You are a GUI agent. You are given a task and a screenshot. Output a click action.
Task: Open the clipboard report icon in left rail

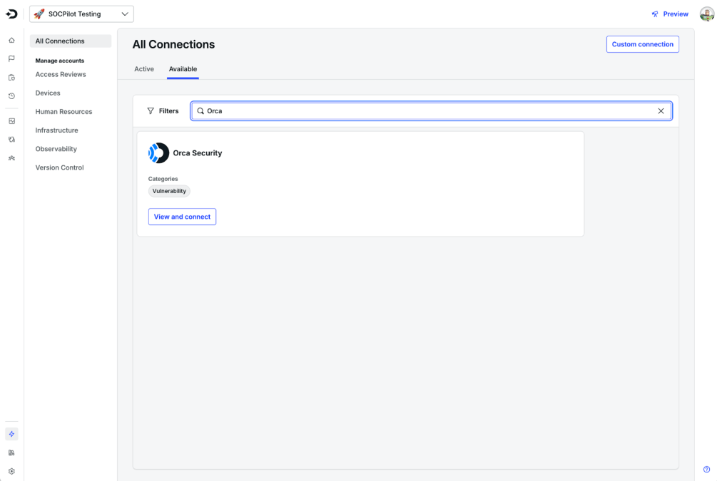(x=11, y=78)
